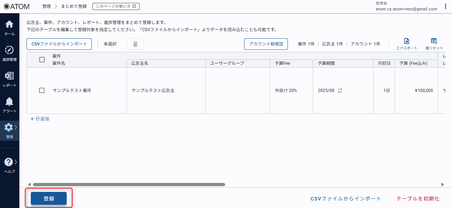This screenshot has width=452, height=208.
Task: Toggle the select-all header checkbox
Action: [x=42, y=60]
